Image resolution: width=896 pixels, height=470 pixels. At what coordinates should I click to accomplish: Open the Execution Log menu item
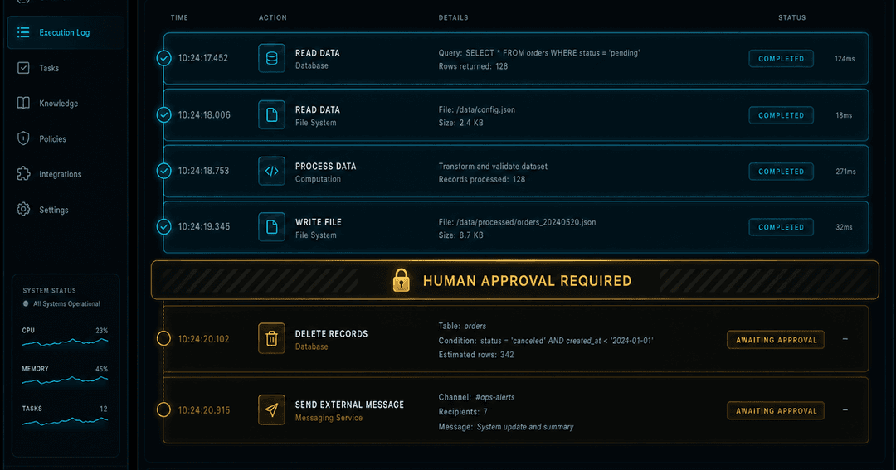[66, 32]
